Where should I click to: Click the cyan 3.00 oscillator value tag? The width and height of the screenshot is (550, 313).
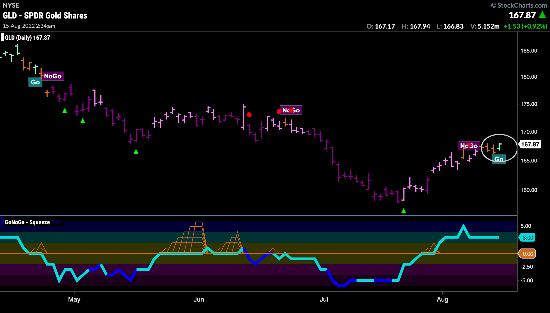tap(527, 238)
